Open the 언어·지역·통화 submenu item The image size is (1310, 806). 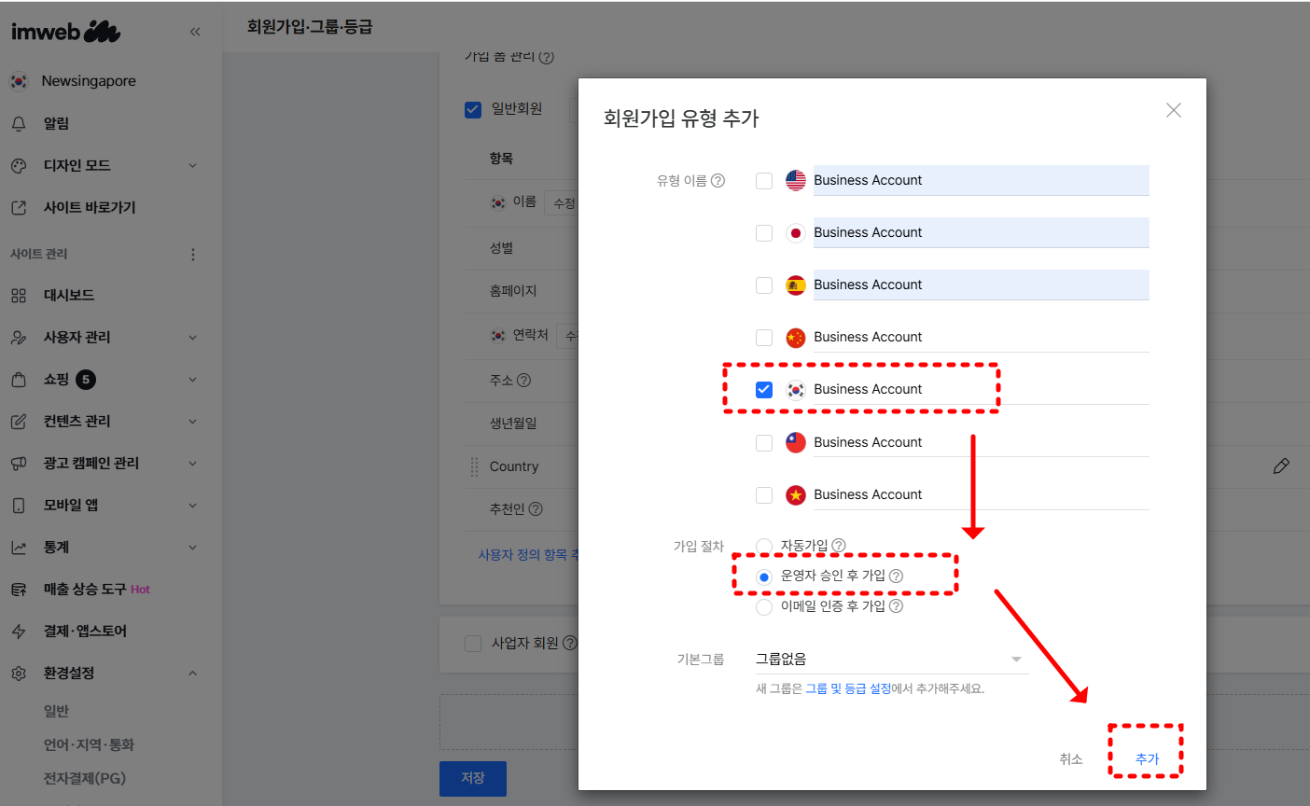click(89, 744)
